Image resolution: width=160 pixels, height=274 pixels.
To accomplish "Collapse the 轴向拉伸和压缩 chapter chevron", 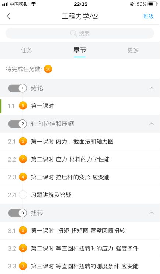I will pos(152,124).
